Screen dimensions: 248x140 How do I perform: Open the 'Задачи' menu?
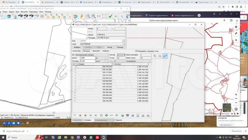[x=12, y=12]
